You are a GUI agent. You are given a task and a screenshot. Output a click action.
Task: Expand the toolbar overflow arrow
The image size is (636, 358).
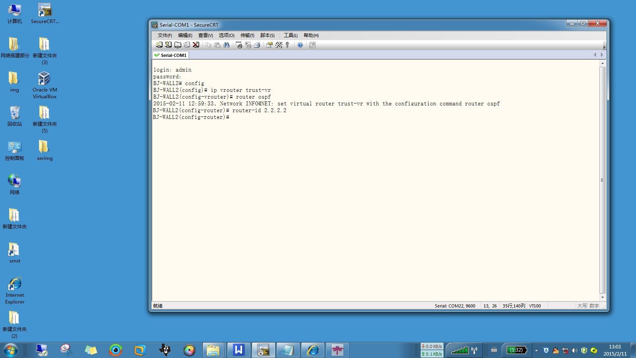(604, 47)
